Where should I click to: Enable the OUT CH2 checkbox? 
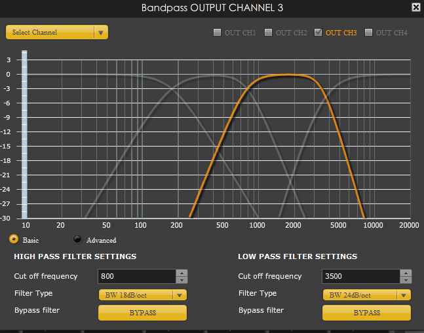click(x=268, y=32)
